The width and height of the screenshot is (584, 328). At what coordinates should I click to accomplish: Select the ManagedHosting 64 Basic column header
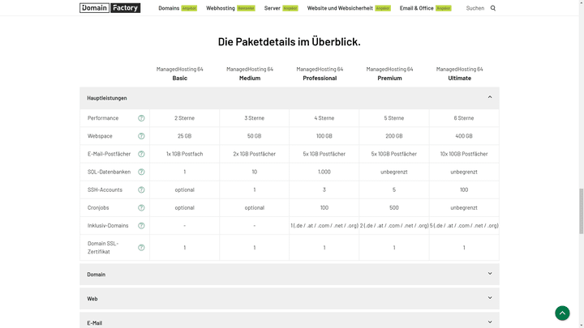pyautogui.click(x=179, y=74)
